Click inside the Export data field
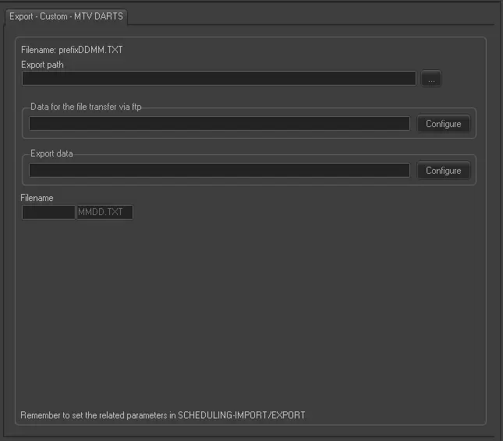Viewport: 503px width, 441px height. click(218, 170)
